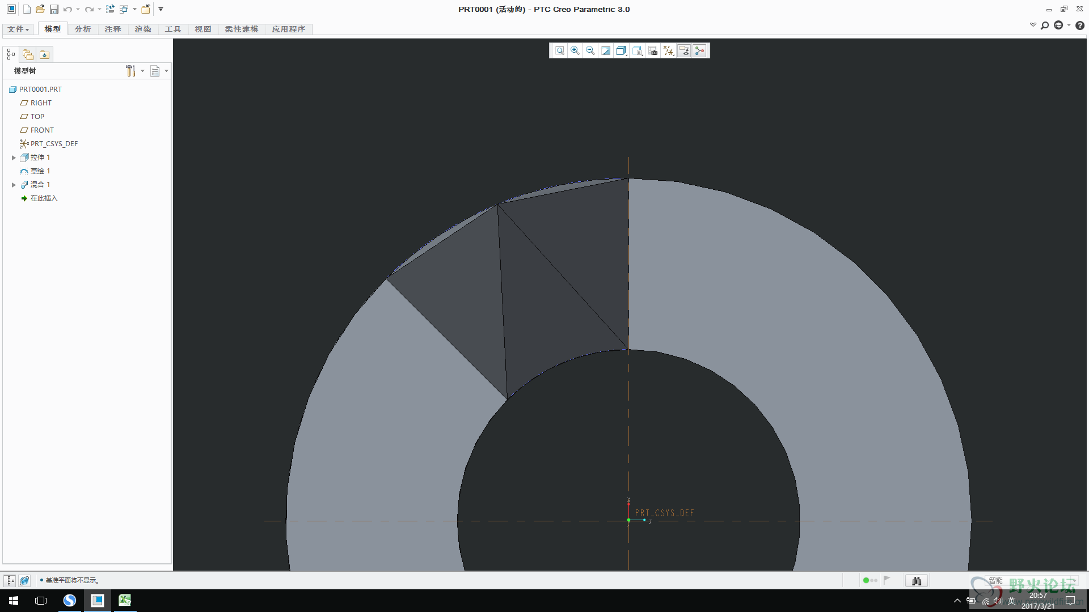
Task: Click the Windows switcher icon in quick access
Action: click(x=124, y=9)
